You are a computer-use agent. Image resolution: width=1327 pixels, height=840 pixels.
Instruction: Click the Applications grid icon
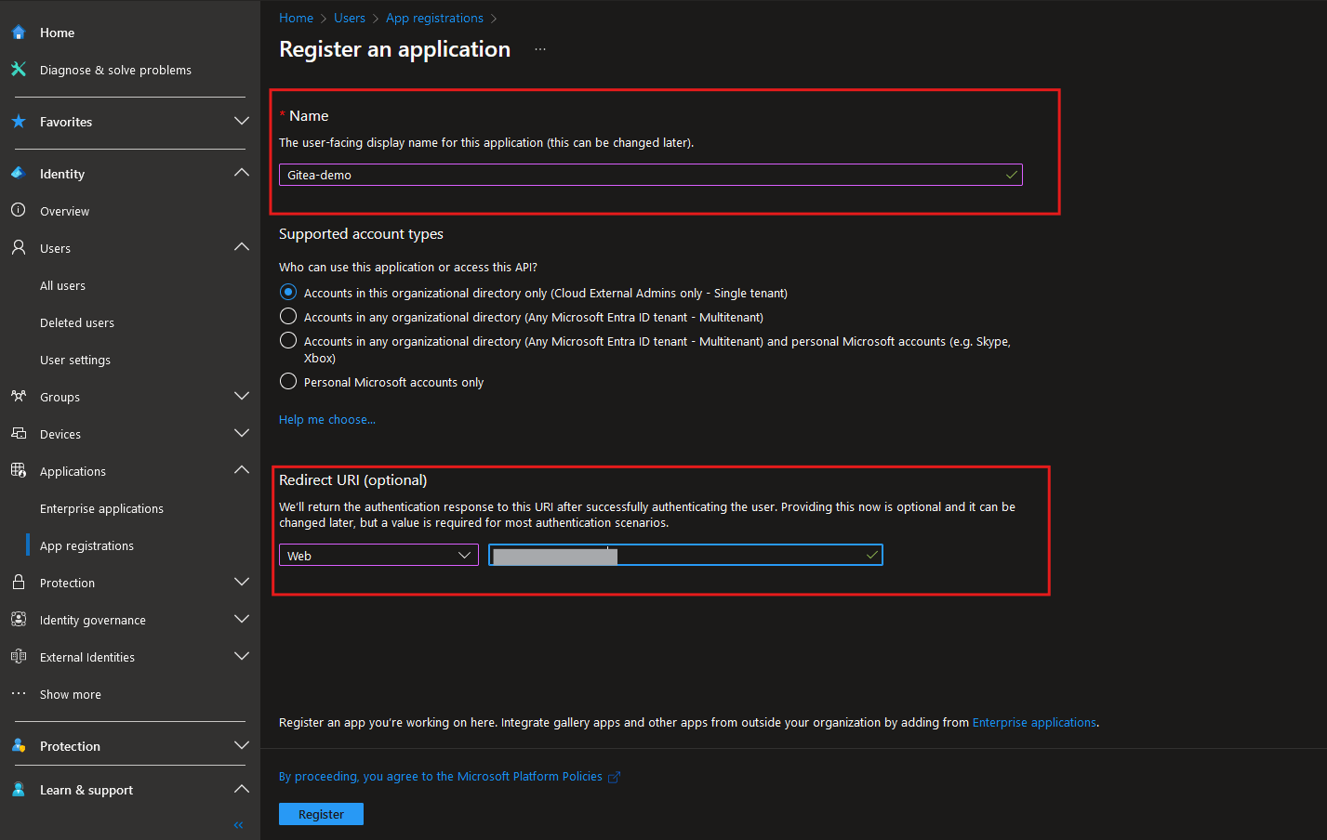19,471
